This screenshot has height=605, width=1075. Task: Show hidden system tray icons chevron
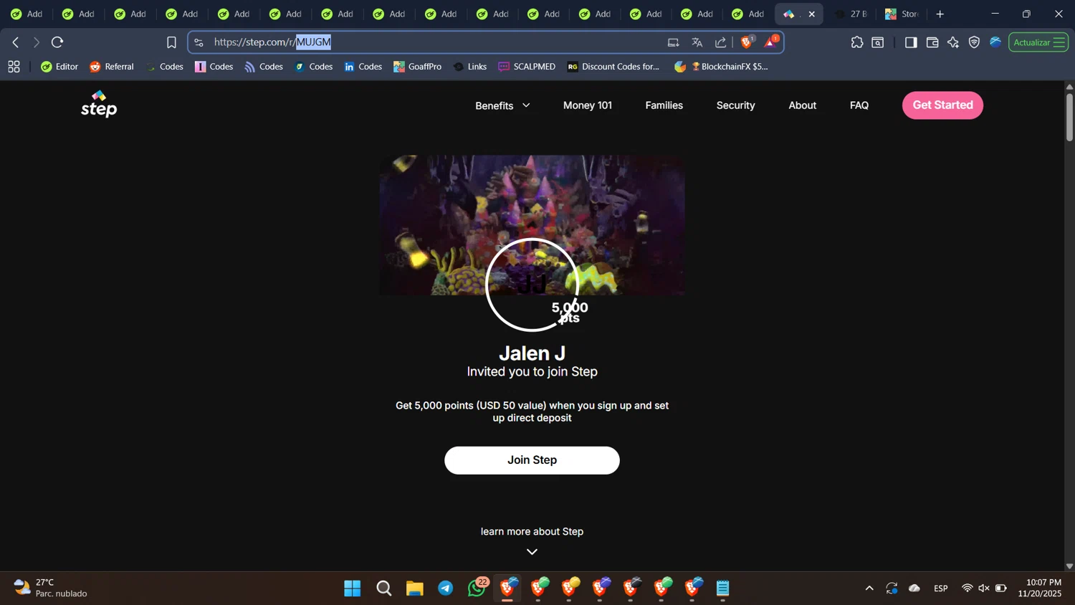point(869,588)
